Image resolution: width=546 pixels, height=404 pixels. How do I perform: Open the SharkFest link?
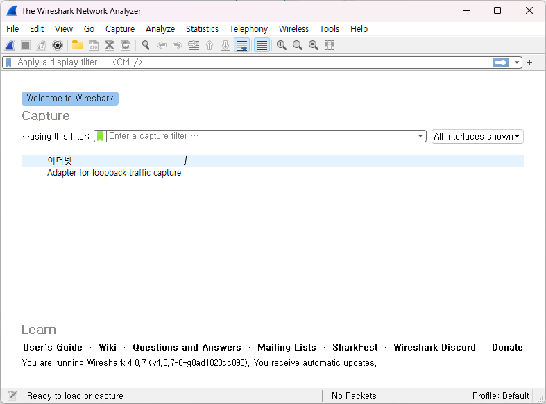pos(355,348)
